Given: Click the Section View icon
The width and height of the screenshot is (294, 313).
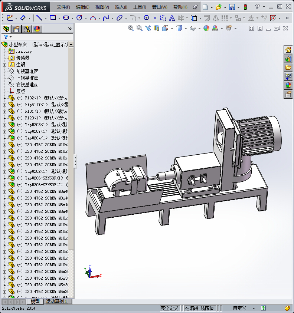Looking at the screenshot, I should [x=157, y=28].
